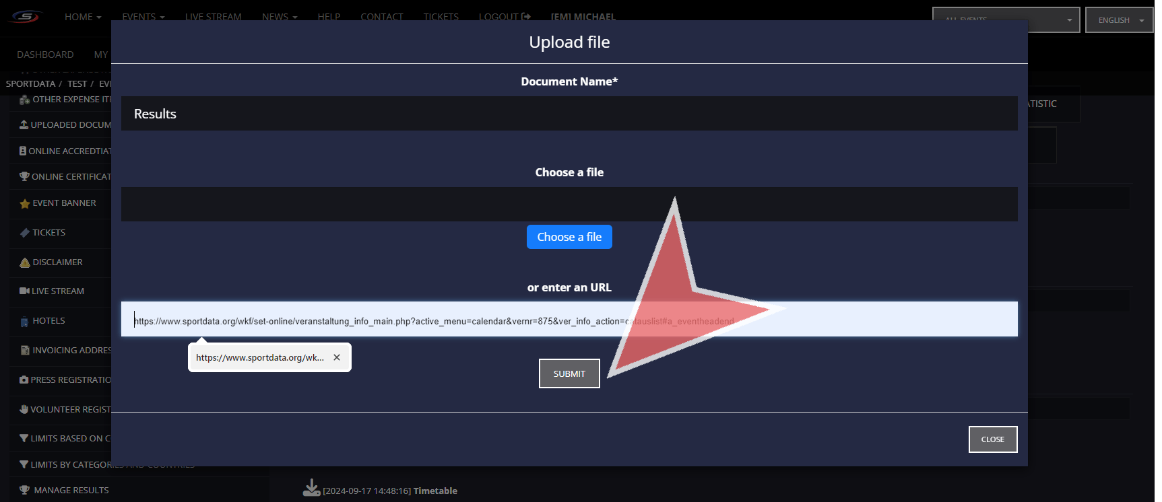Select the suggested sportdata.org URL autofill
The width and height of the screenshot is (1162, 502).
pyautogui.click(x=260, y=357)
